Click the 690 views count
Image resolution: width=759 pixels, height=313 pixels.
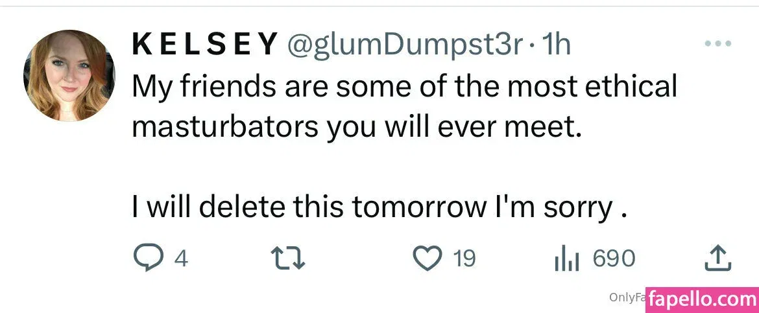pyautogui.click(x=614, y=259)
